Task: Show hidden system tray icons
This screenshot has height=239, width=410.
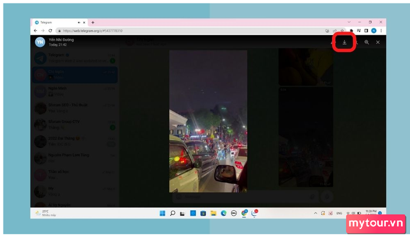Action: (x=315, y=213)
